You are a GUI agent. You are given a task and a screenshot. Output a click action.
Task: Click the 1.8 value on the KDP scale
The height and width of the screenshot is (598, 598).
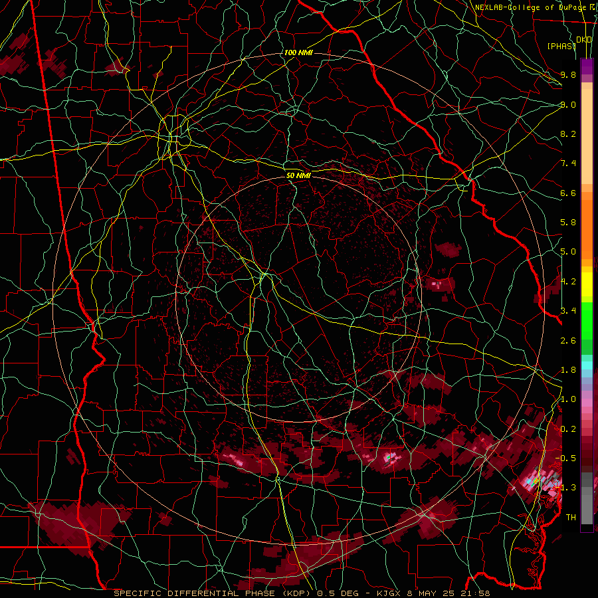(x=568, y=370)
